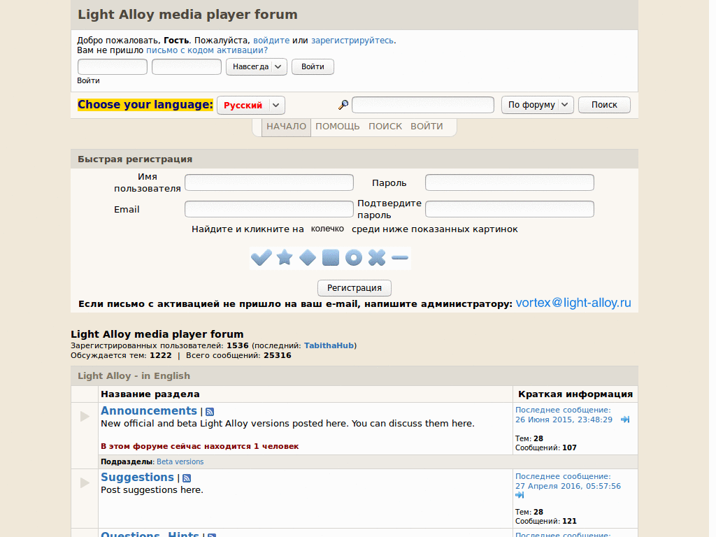Focus the login username field
716x537 pixels.
113,66
